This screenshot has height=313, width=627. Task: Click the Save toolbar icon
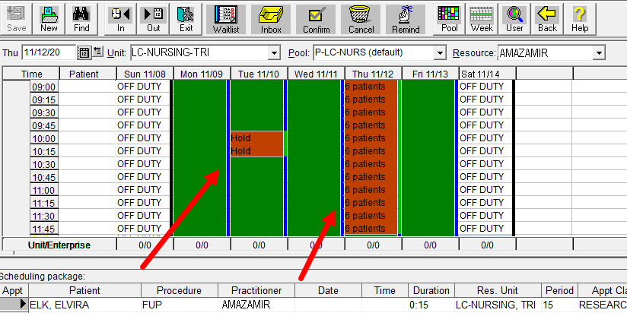[17, 19]
